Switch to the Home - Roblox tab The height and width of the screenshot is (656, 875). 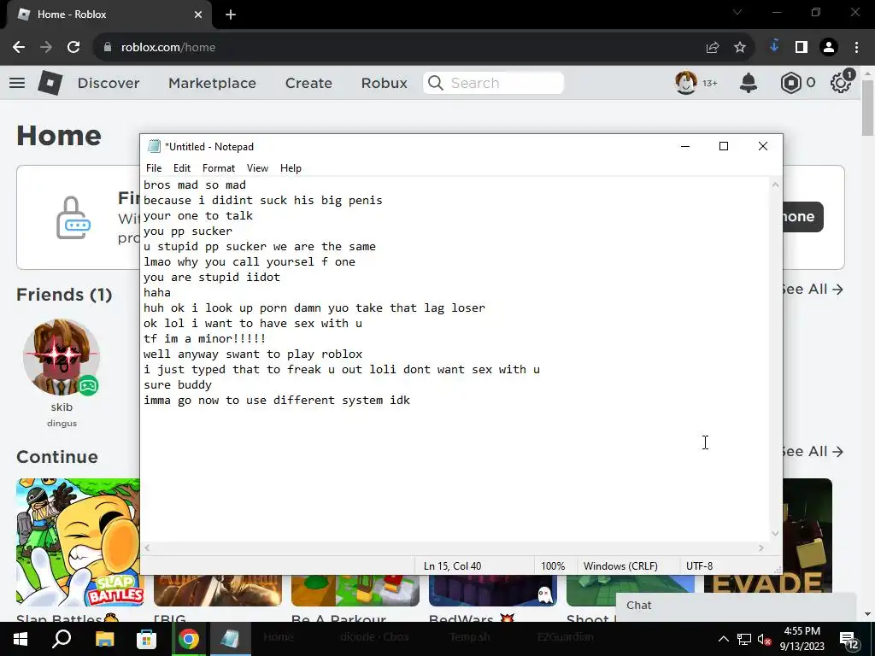[x=106, y=15]
